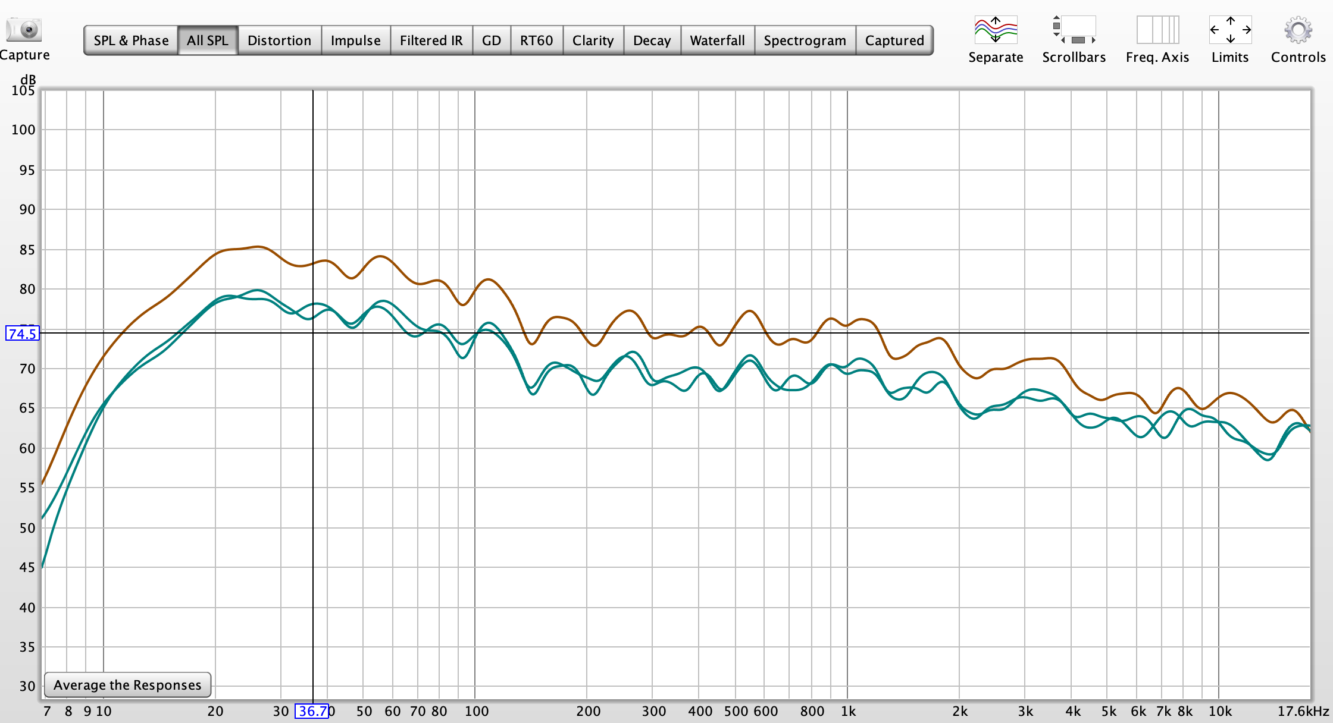This screenshot has height=723, width=1333.
Task: Click the 74.5 dB cursor readout
Action: [23, 334]
